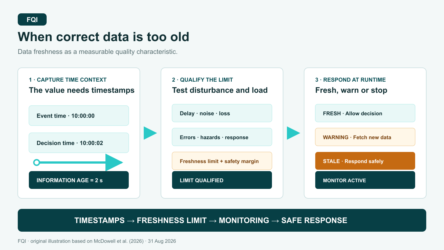The image size is (444, 250).
Task: Click the FQI badge at top
Action: coord(32,19)
